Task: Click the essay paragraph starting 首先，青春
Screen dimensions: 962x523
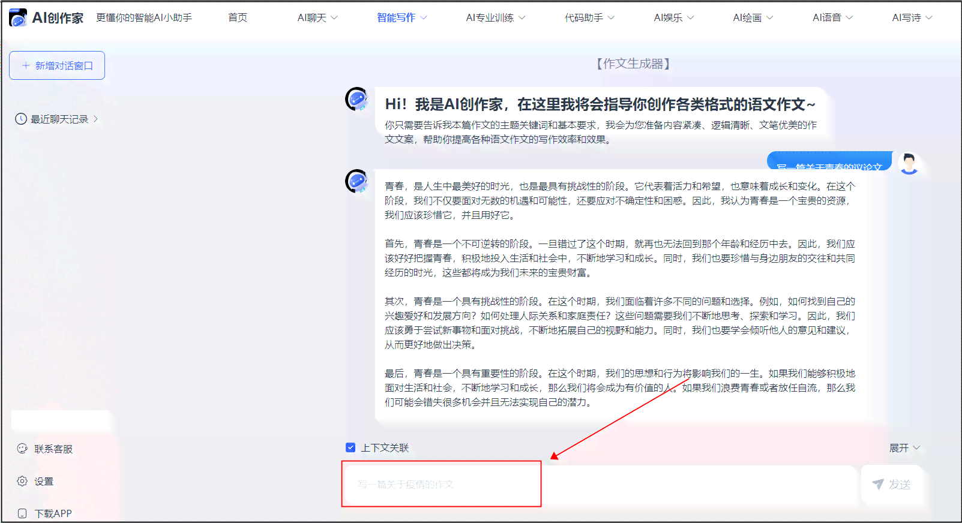Action: point(620,258)
